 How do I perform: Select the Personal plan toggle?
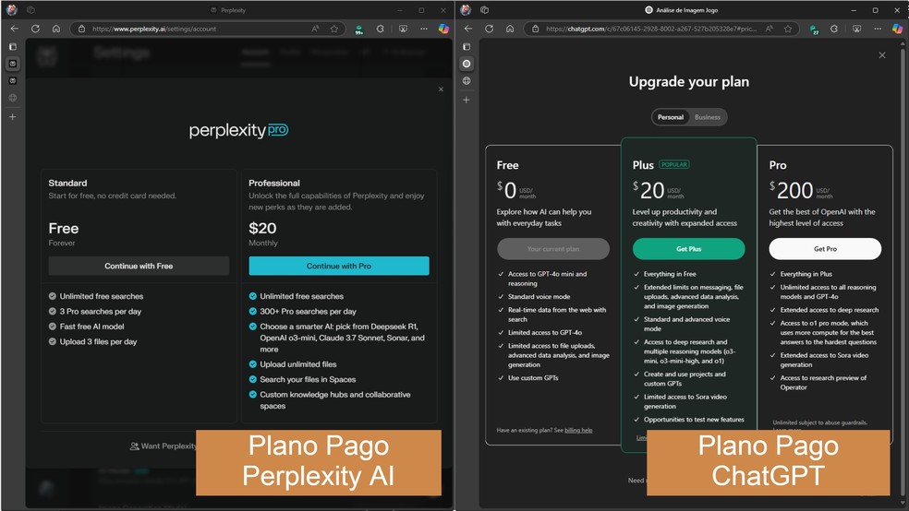coord(670,117)
